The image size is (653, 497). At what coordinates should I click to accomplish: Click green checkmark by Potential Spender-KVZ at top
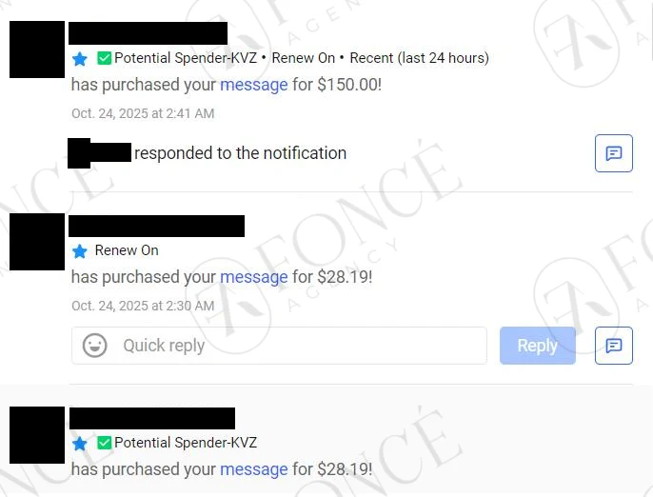pyautogui.click(x=104, y=58)
